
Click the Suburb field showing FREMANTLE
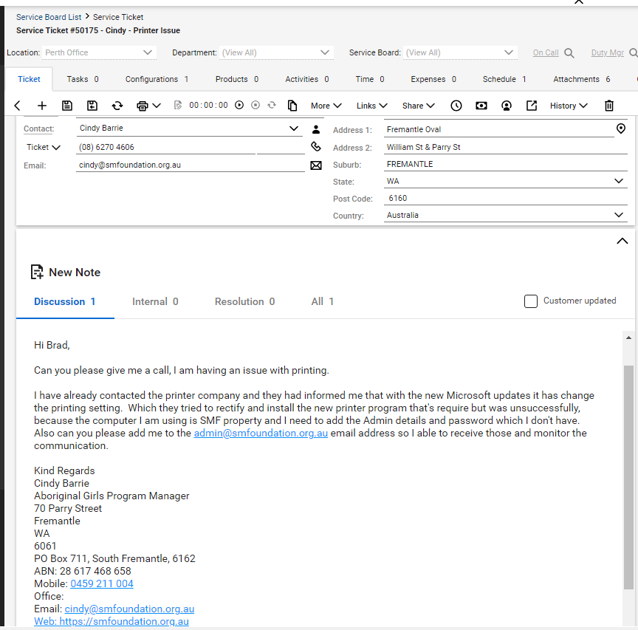click(506, 164)
